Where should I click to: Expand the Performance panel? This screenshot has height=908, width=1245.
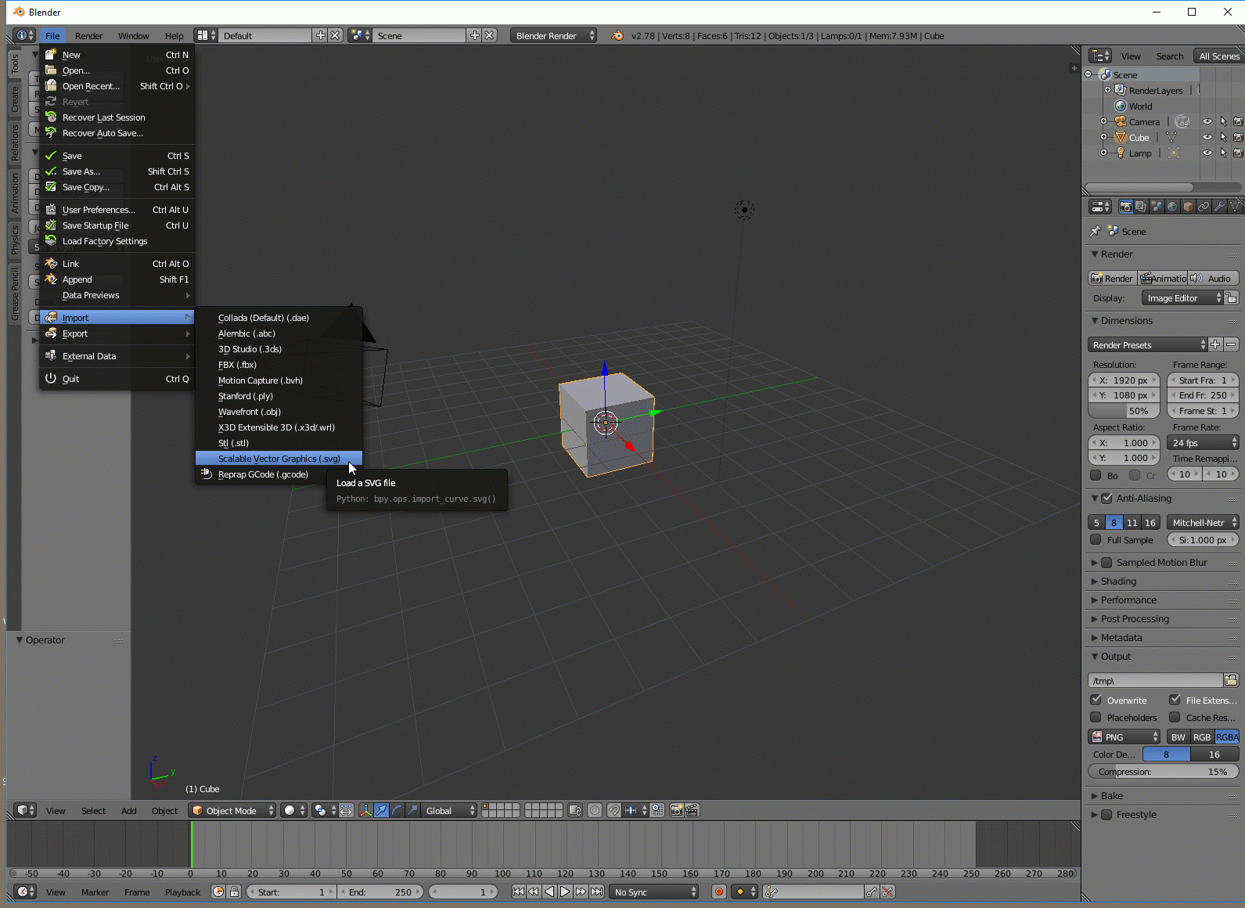pyautogui.click(x=1128, y=600)
